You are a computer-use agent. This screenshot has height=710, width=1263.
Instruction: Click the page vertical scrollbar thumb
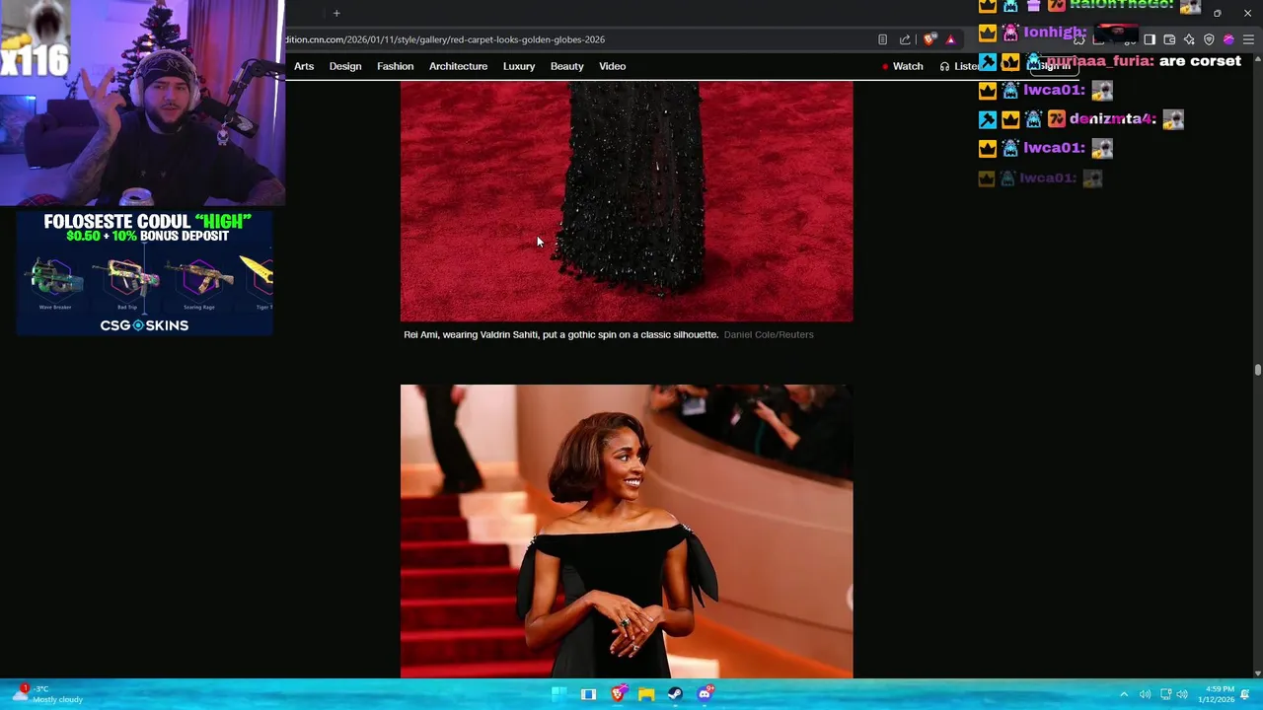coord(1258,370)
